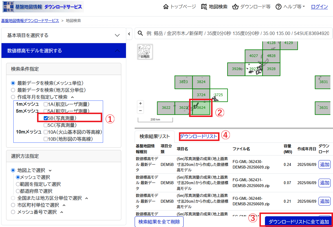The width and height of the screenshot is (333, 227).
Task: Expand the 基本項目を選択する section
Action: 117,35
